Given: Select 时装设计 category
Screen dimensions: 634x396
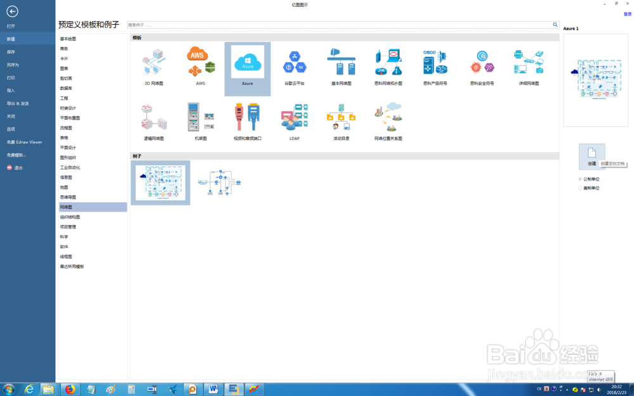Looking at the screenshot, I should pyautogui.click(x=68, y=108).
